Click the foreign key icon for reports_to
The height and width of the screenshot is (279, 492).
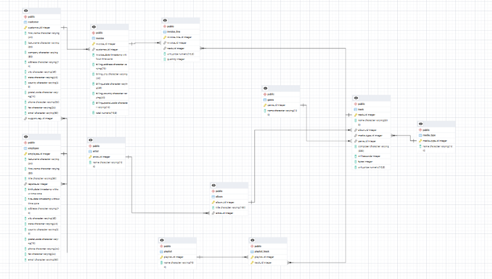[25, 184]
